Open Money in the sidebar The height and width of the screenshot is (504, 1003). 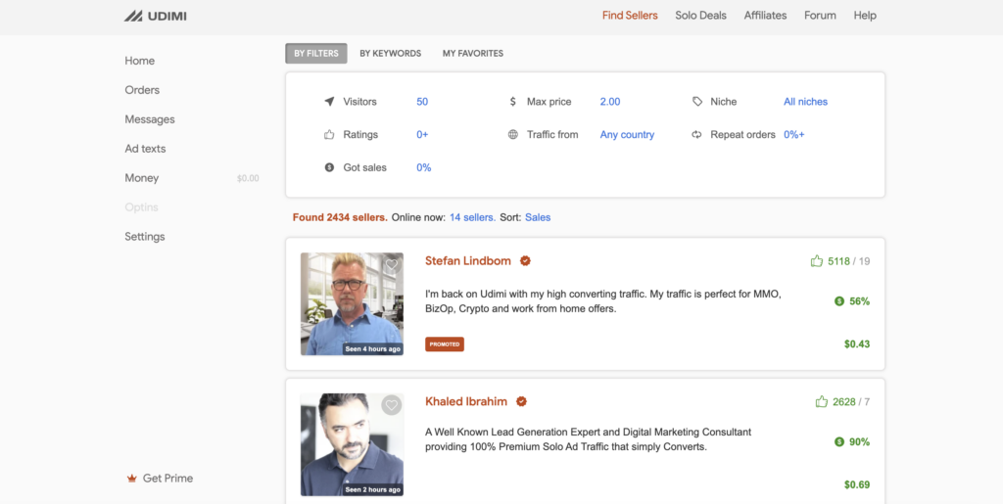(x=141, y=178)
